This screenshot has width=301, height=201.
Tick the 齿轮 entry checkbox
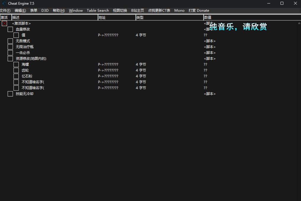(16, 70)
